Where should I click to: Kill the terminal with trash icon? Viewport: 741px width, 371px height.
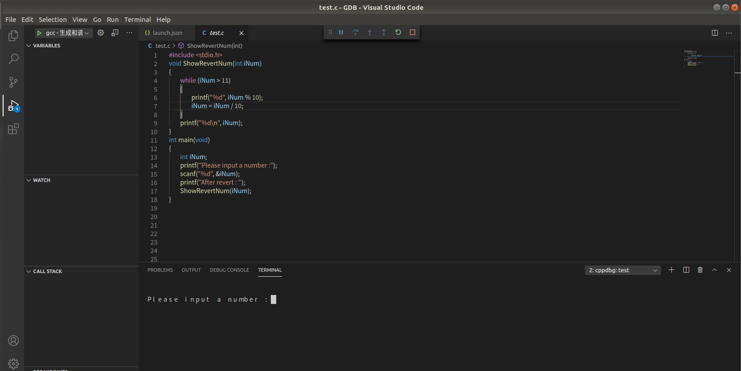700,270
